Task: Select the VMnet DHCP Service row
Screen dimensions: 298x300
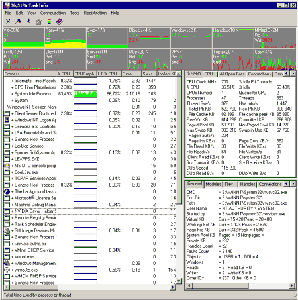Action: 90,250
